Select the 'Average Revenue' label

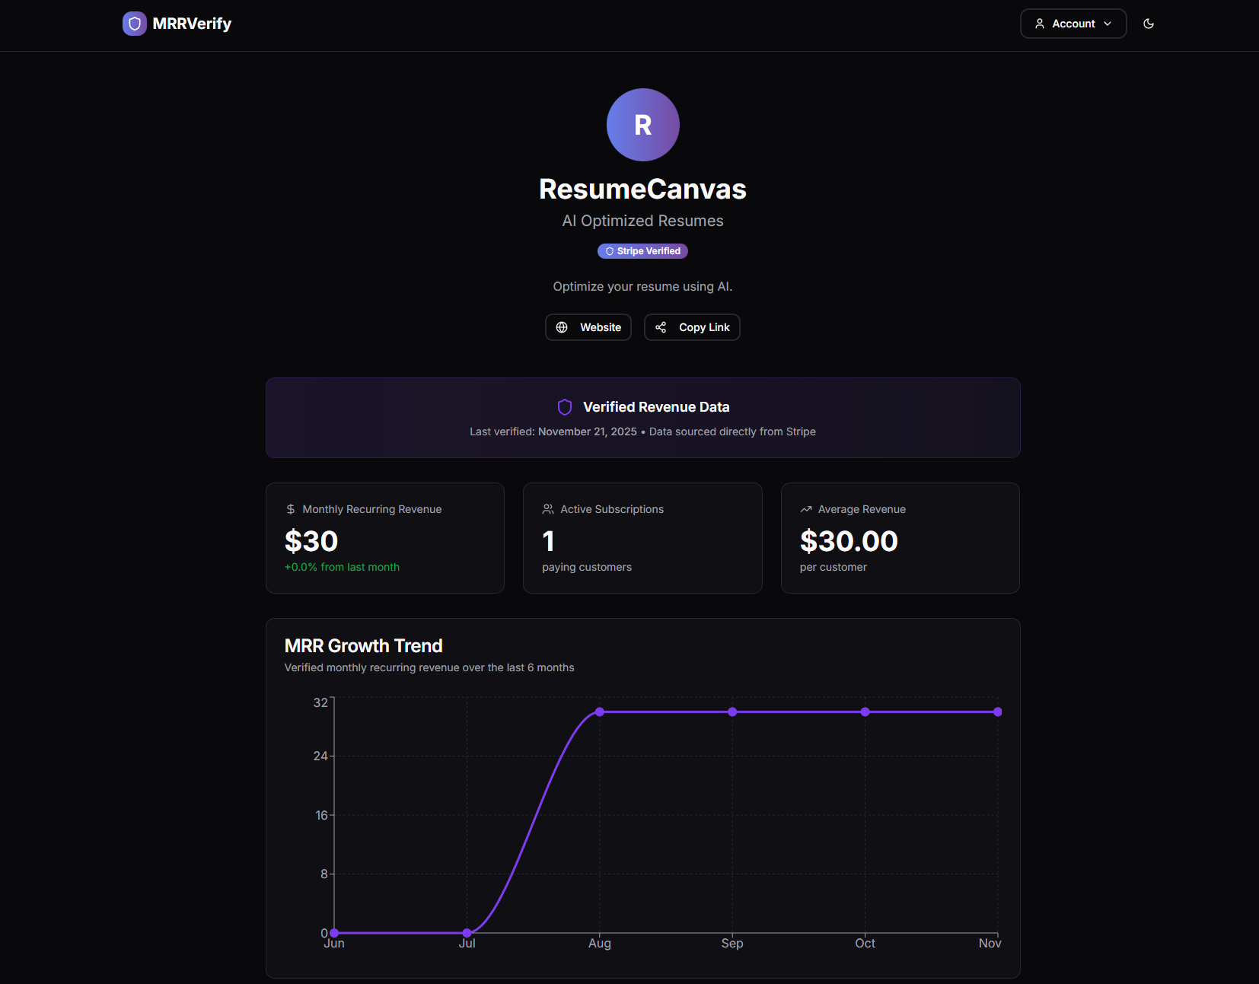(x=862, y=509)
